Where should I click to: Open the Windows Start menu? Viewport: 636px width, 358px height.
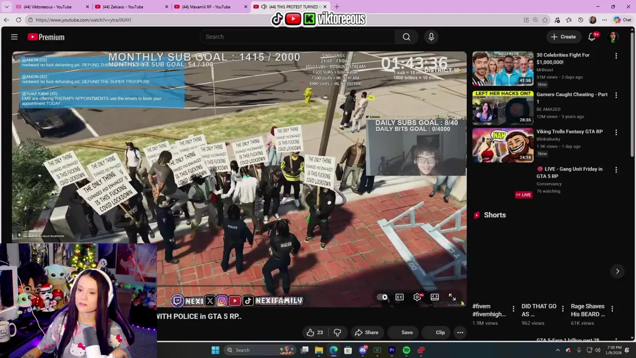(215, 350)
